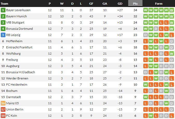Screen dimensions: 175x119
Task: Click RB Leipzig's blue position 5 badge
Action: 3,35
